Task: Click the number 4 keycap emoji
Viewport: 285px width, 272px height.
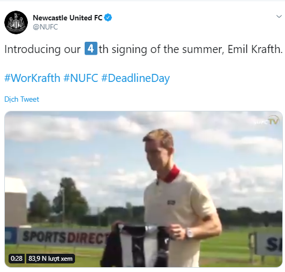Action: click(x=91, y=49)
